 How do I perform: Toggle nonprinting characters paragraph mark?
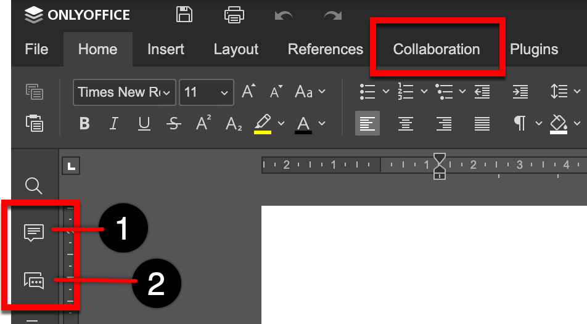(x=519, y=124)
